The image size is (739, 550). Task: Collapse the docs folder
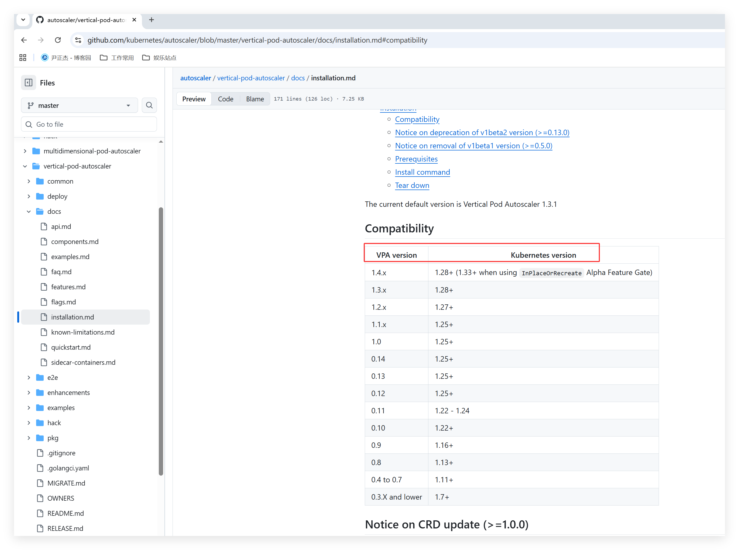(x=29, y=211)
